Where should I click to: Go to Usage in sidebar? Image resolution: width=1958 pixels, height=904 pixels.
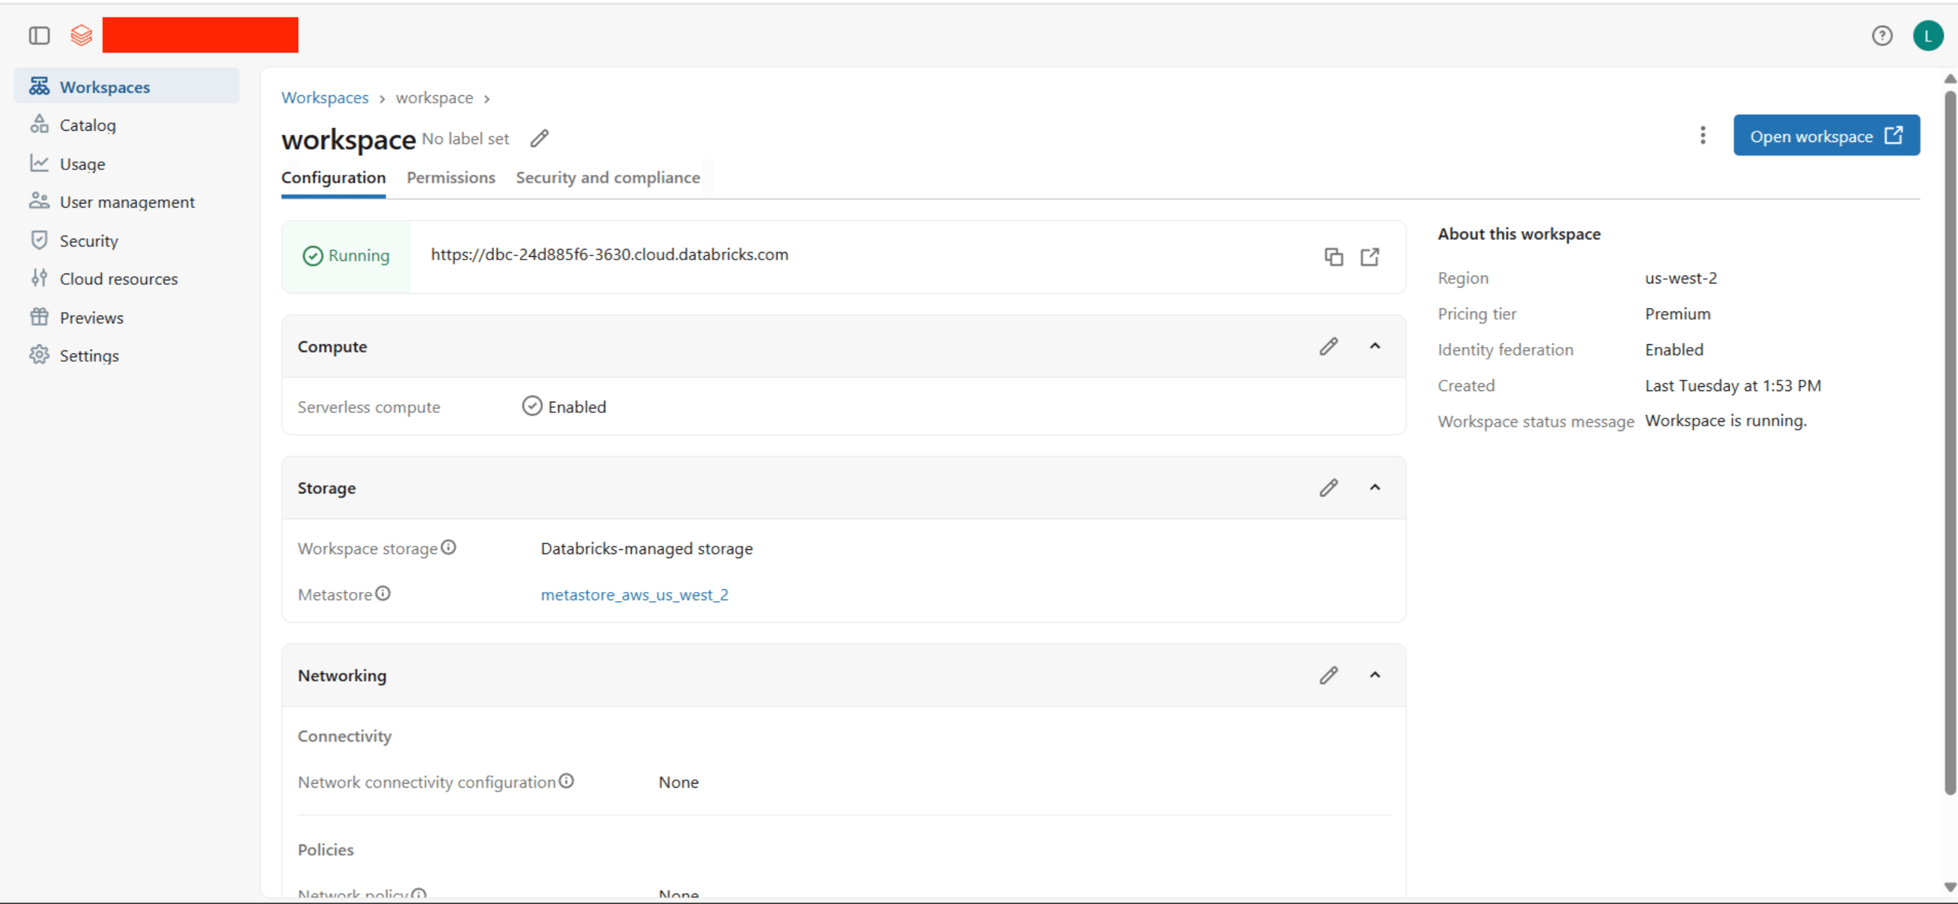[x=127, y=164]
